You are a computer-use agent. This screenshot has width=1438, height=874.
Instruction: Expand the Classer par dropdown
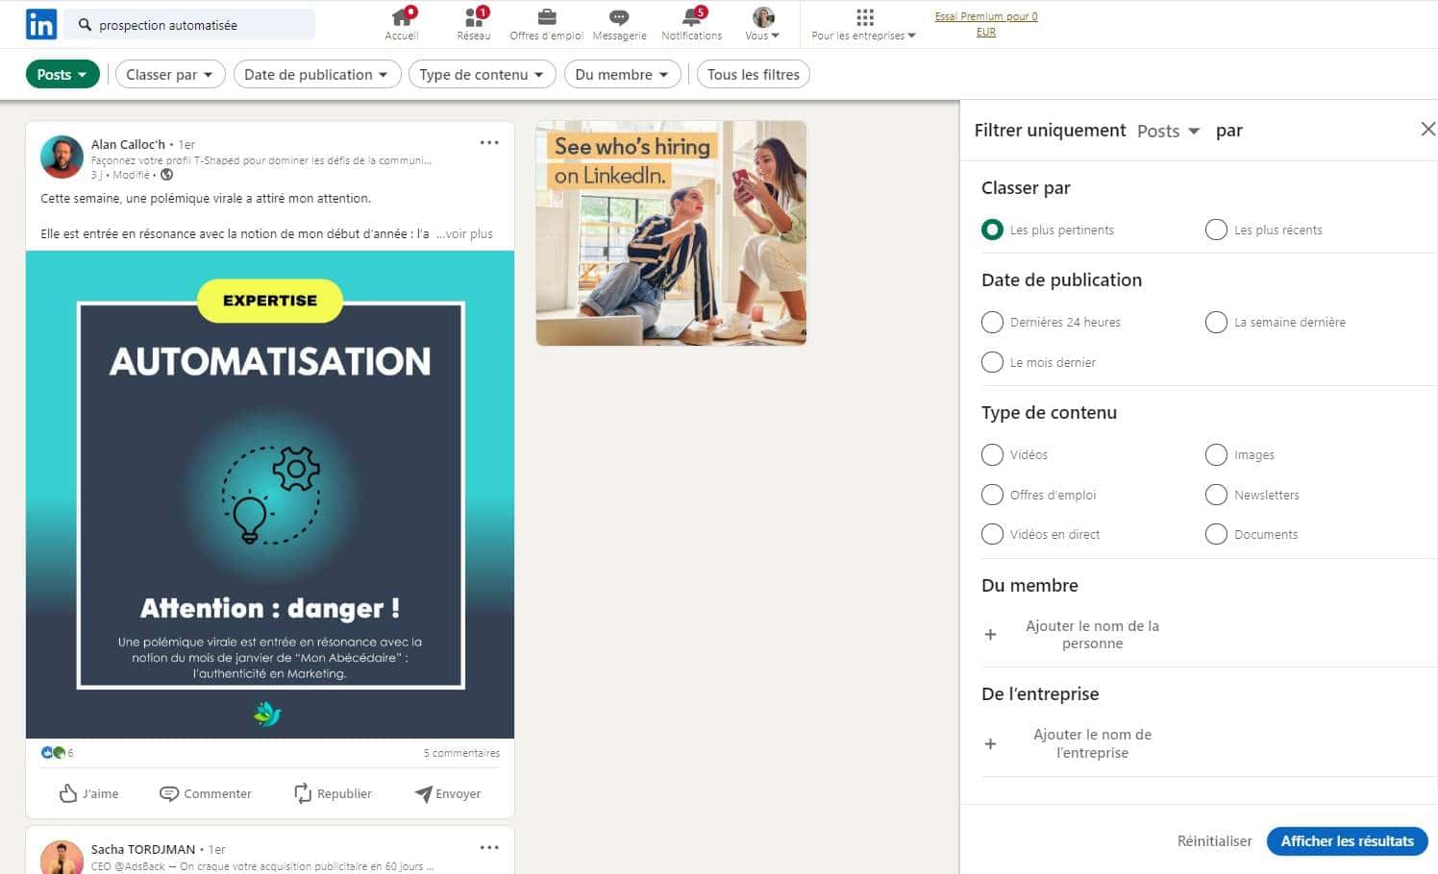point(170,74)
